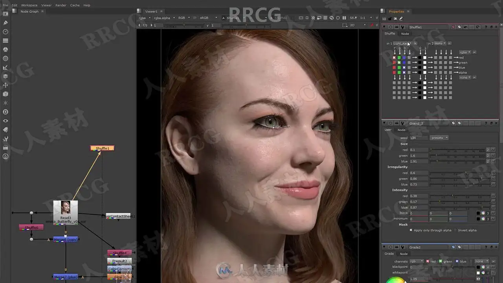
Task: Select the Image nodes toolbar icon
Action: click(x=6, y=14)
